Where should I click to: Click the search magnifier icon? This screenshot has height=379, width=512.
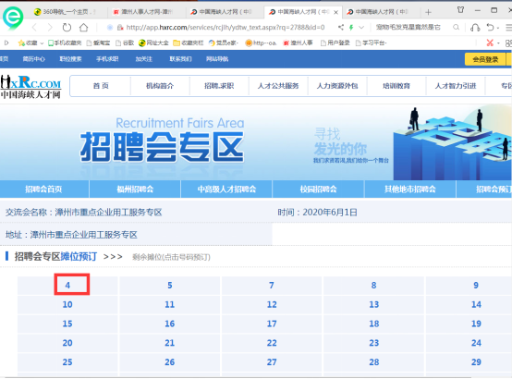pyautogui.click(x=457, y=27)
